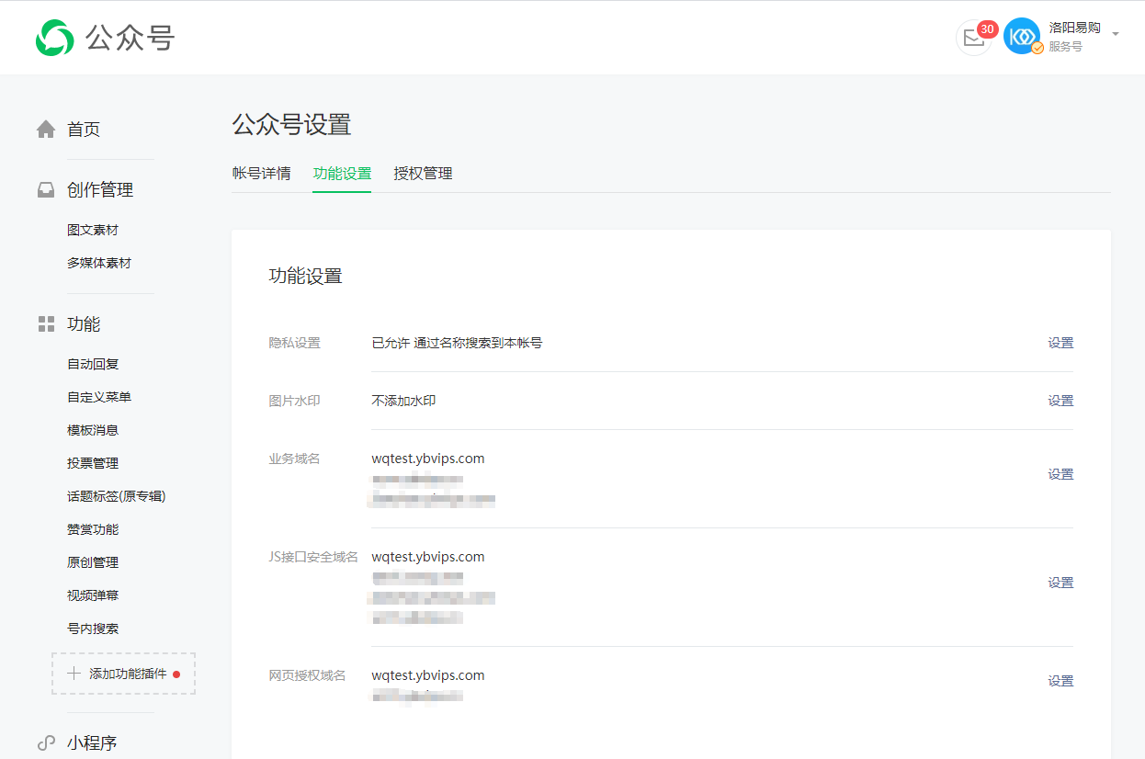Open 图文素材 under 创作管理
Screen dimensions: 1145x759
[93, 230]
